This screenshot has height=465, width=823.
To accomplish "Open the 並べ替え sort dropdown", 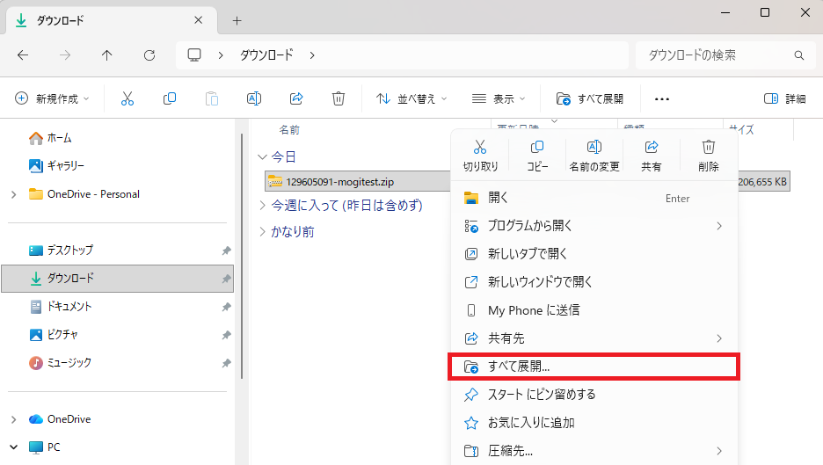I will coord(411,98).
